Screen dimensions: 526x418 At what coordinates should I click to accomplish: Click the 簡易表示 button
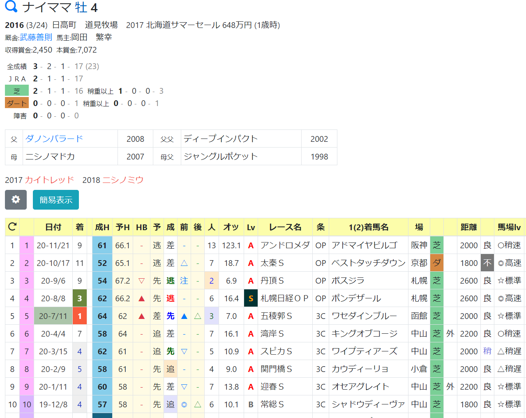pyautogui.click(x=56, y=200)
